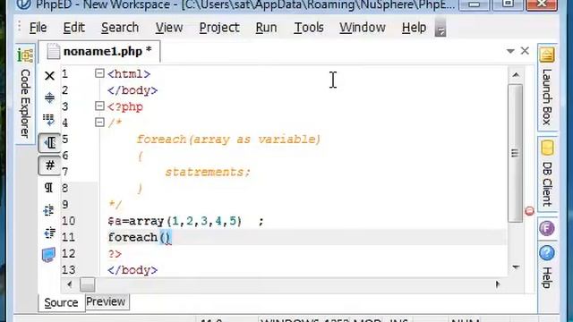Image resolution: width=573 pixels, height=322 pixels.
Task: Click the X icon in editor sidebar
Action: point(49,76)
